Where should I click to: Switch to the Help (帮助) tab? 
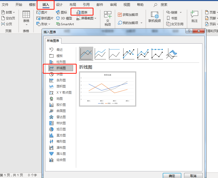tap(140, 5)
